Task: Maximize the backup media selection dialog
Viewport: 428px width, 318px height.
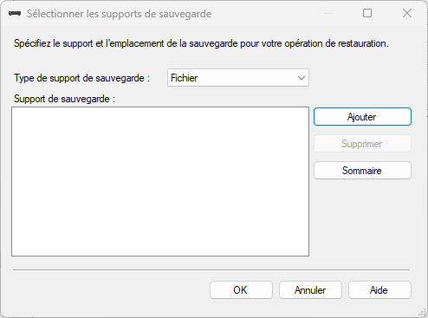Action: click(x=367, y=13)
